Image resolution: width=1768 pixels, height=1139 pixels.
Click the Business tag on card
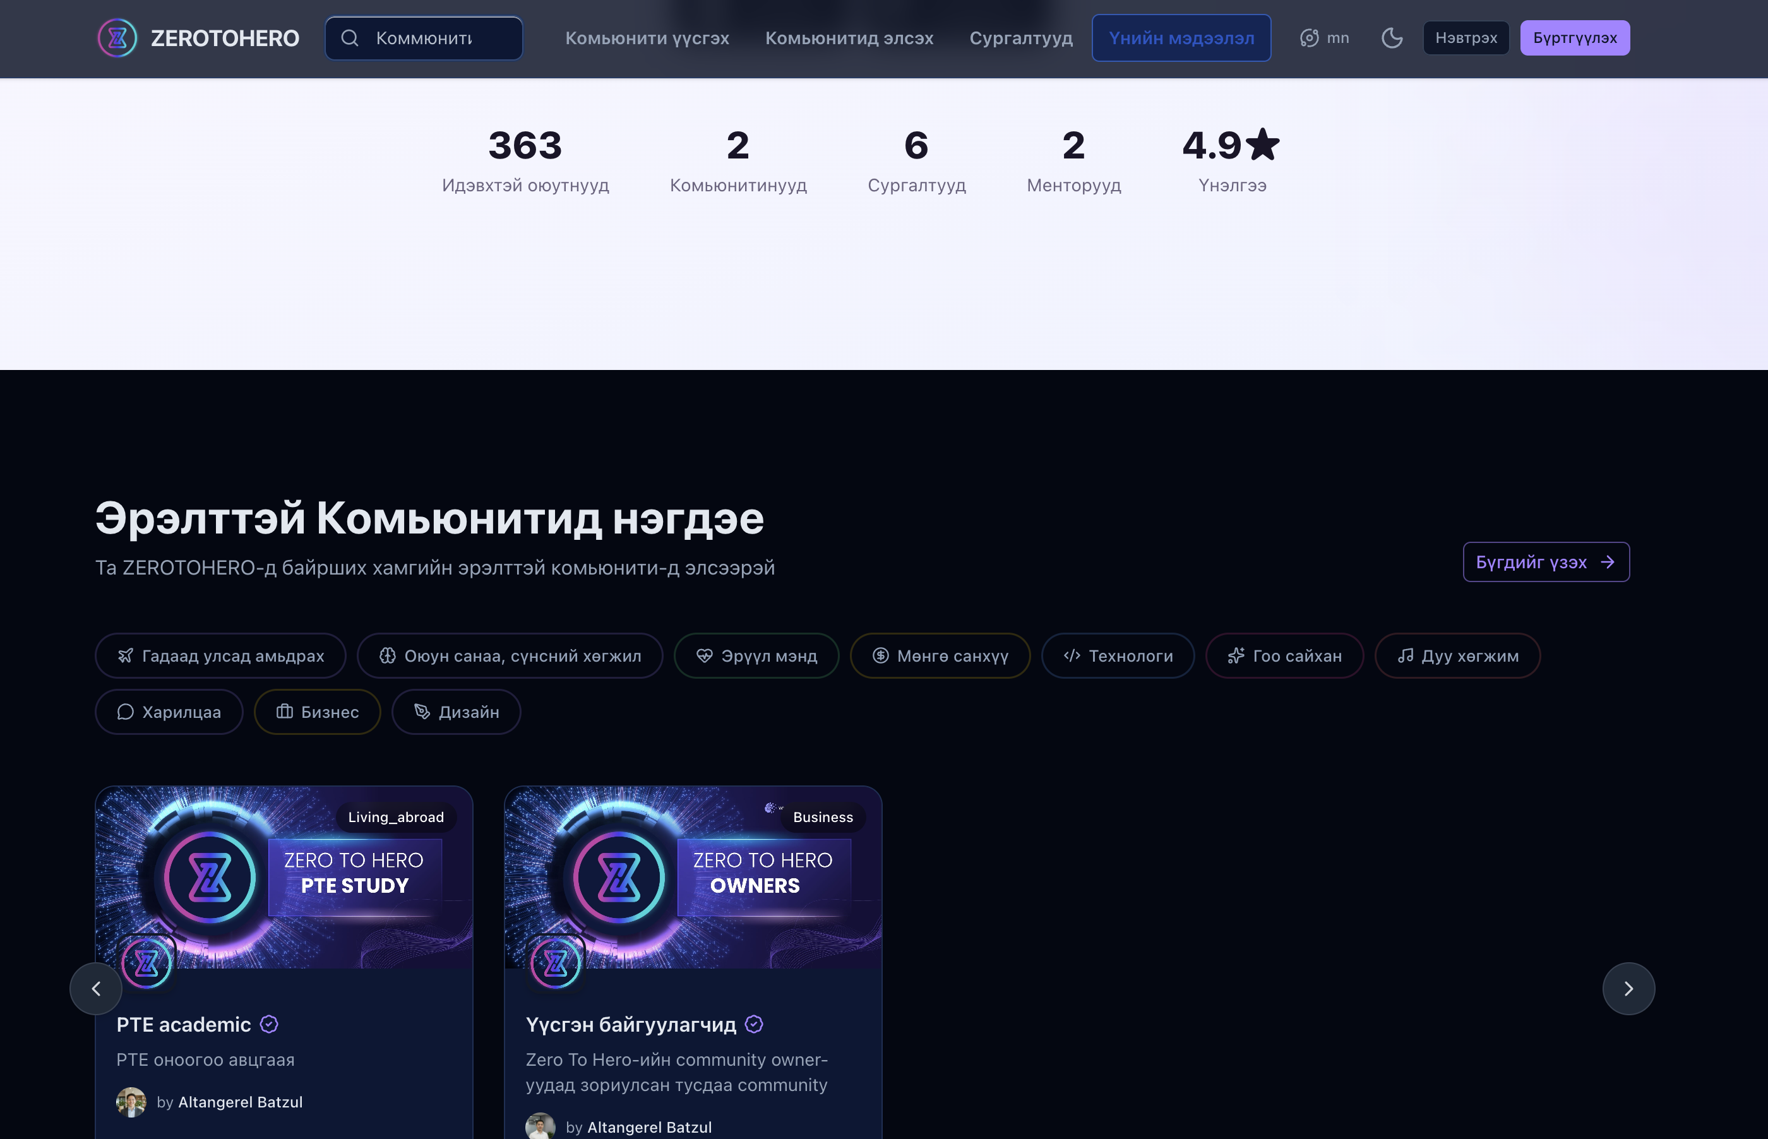pyautogui.click(x=823, y=817)
